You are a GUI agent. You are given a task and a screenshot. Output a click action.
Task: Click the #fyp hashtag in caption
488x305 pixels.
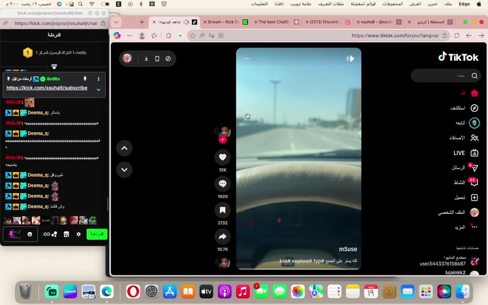point(319,261)
